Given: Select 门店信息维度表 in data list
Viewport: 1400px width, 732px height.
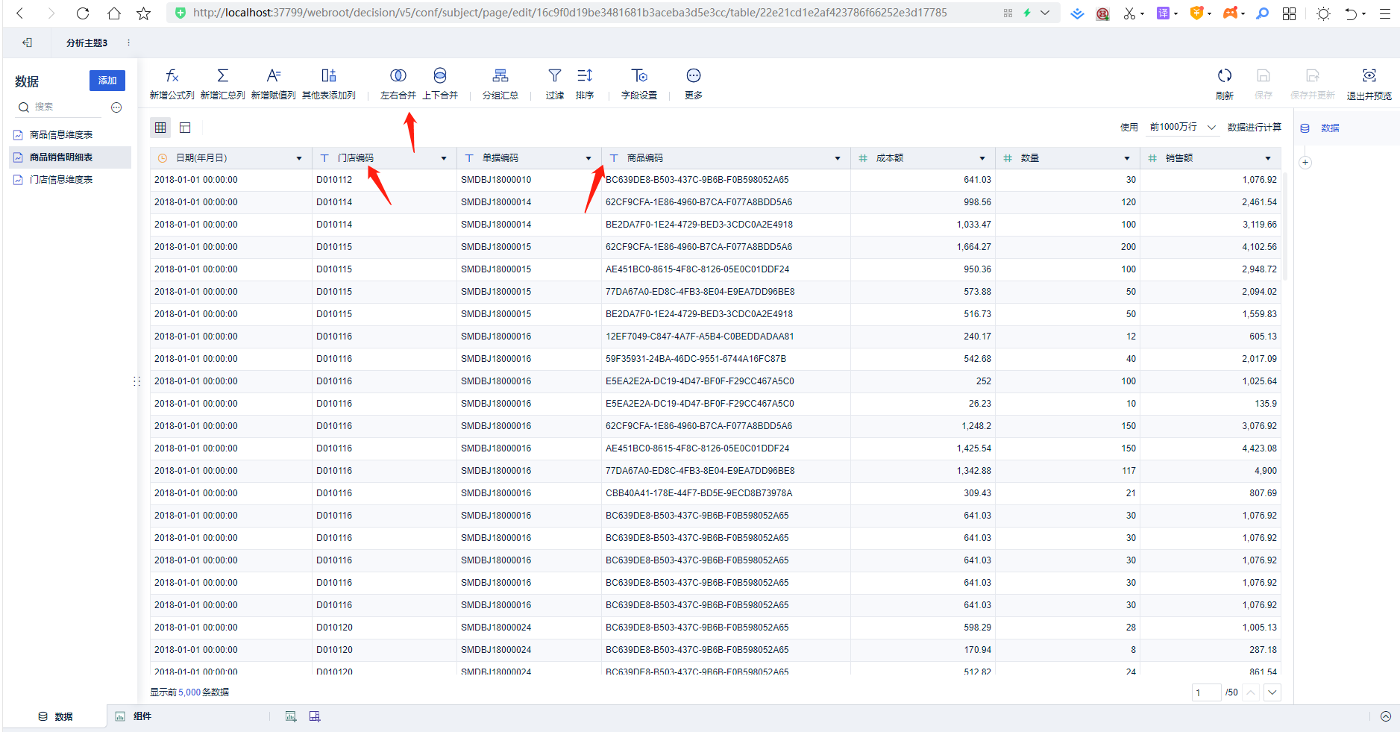Looking at the screenshot, I should (x=70, y=180).
